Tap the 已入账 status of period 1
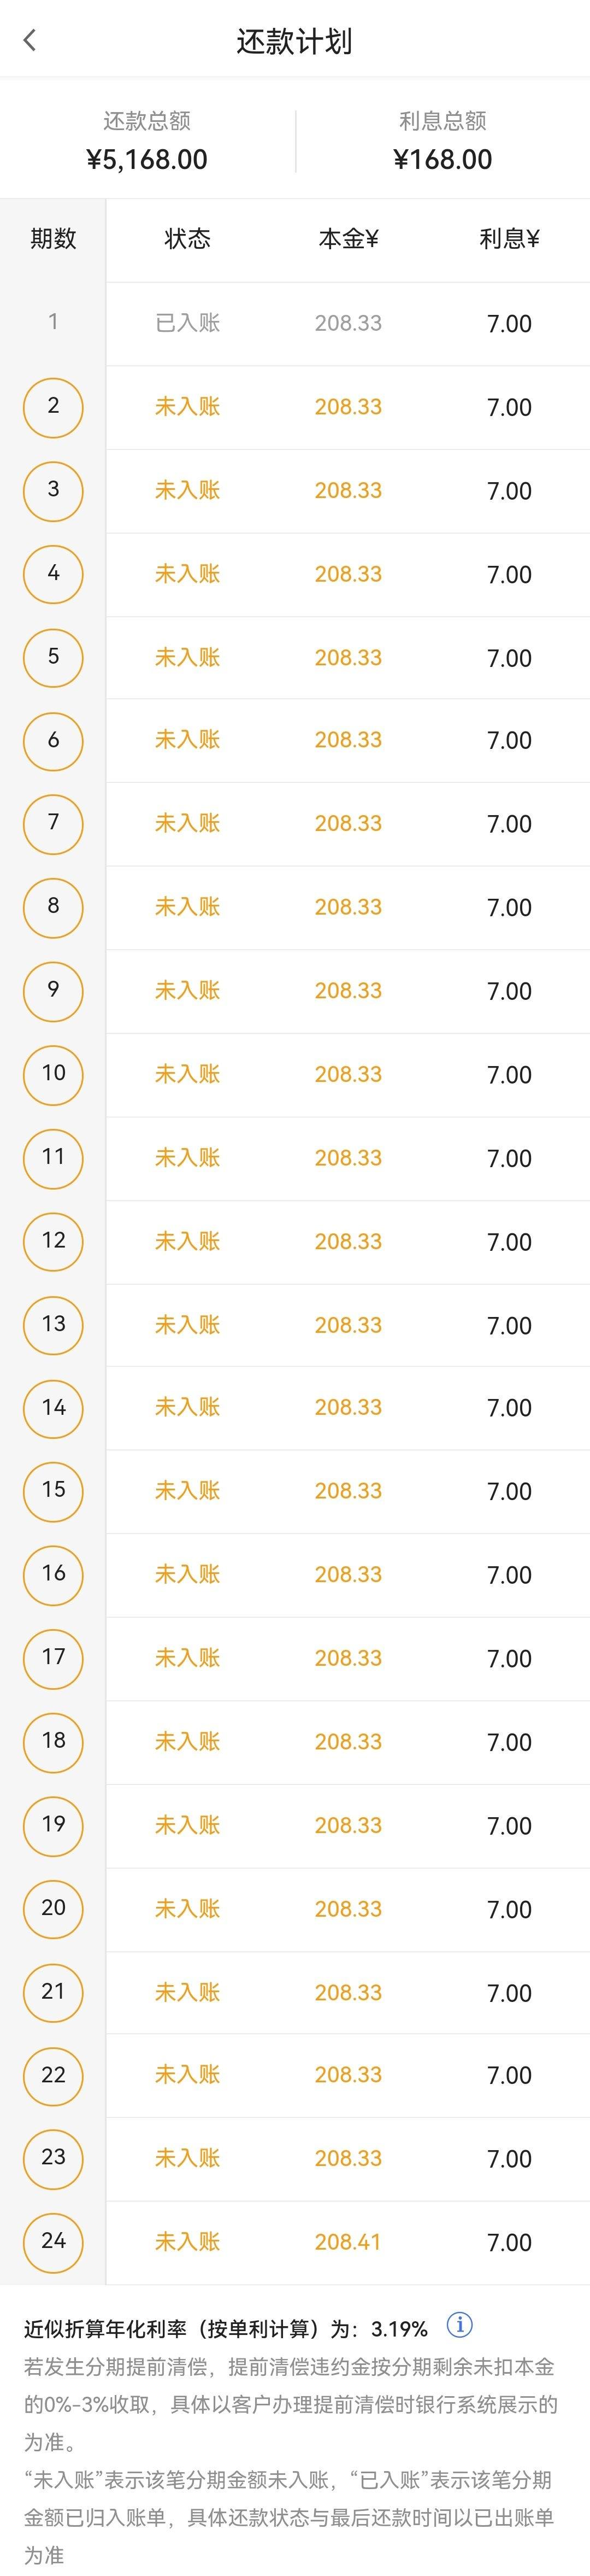Screen dimensions: 590x2576 pos(187,323)
